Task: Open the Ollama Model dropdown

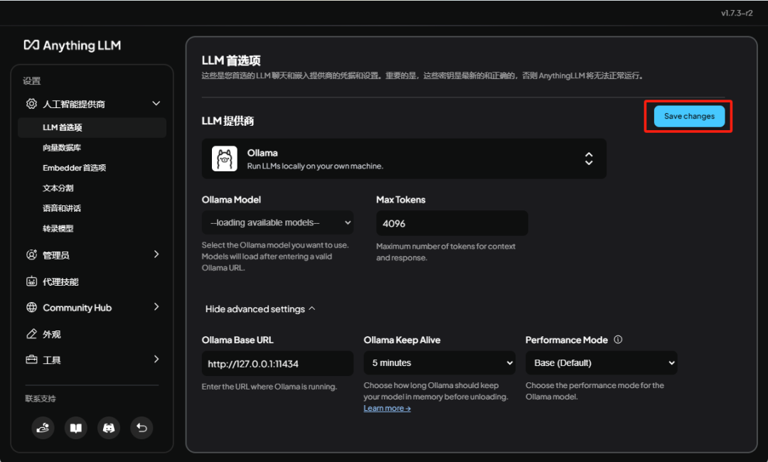Action: 277,222
